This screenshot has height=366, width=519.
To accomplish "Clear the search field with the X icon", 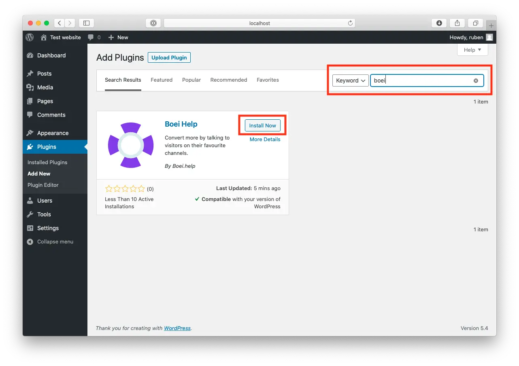I will click(476, 80).
